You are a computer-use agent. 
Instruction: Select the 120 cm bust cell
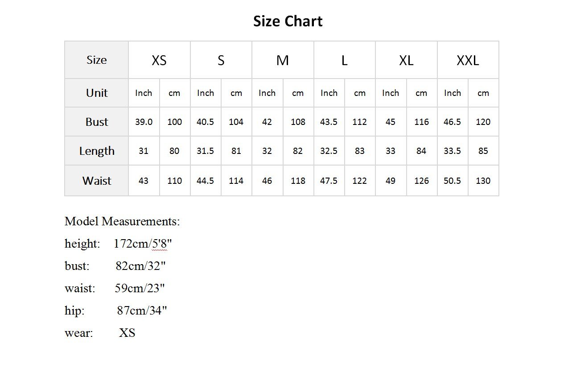[x=483, y=122]
